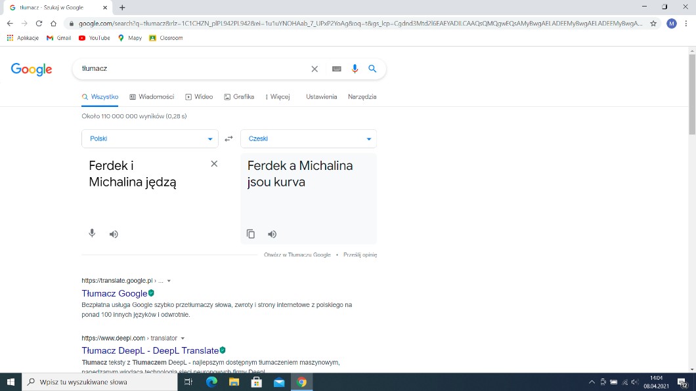Clear the search query 'tłumacz'
Viewport: 696px width, 391px height.
tap(315, 69)
